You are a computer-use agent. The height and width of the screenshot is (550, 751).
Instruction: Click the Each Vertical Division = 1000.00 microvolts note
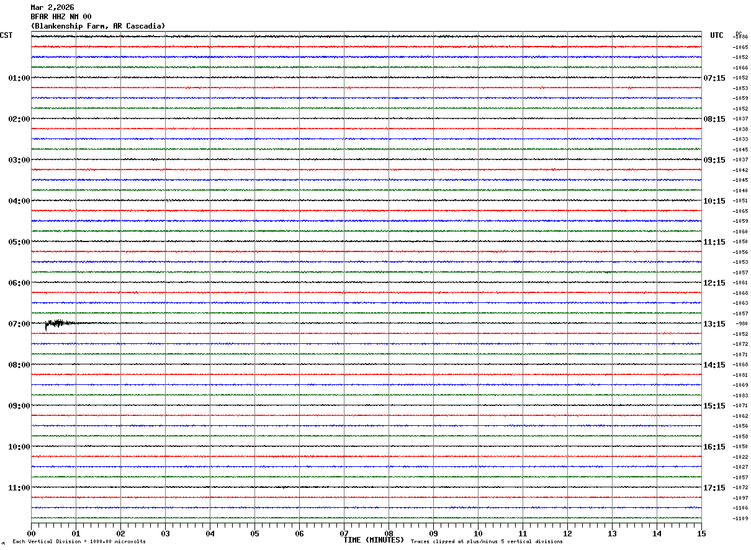[79, 541]
